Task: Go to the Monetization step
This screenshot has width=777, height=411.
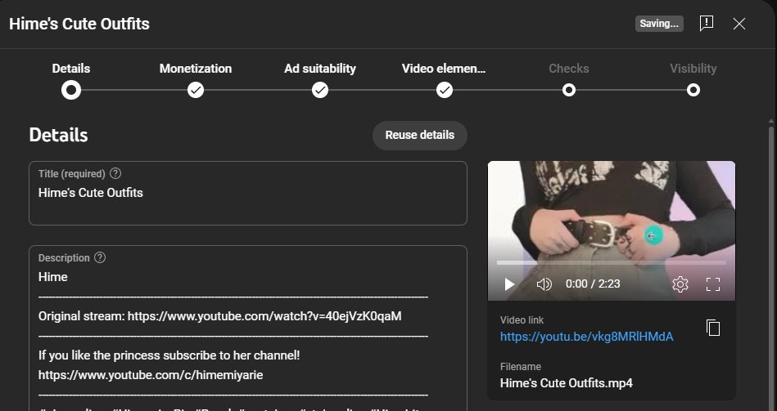Action: pos(195,90)
